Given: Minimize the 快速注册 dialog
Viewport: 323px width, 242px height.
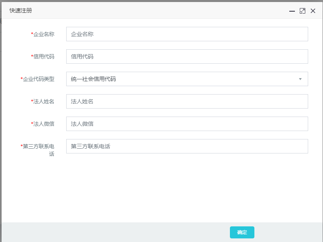Looking at the screenshot, I should pos(292,11).
